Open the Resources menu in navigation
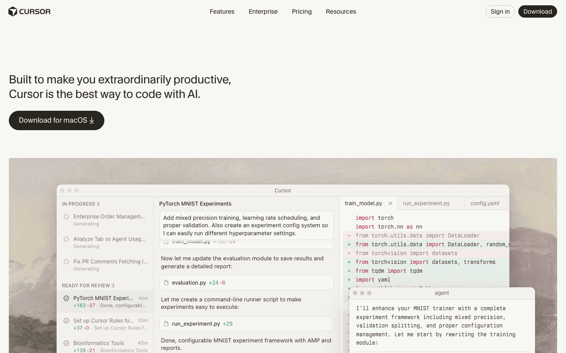 point(341,11)
